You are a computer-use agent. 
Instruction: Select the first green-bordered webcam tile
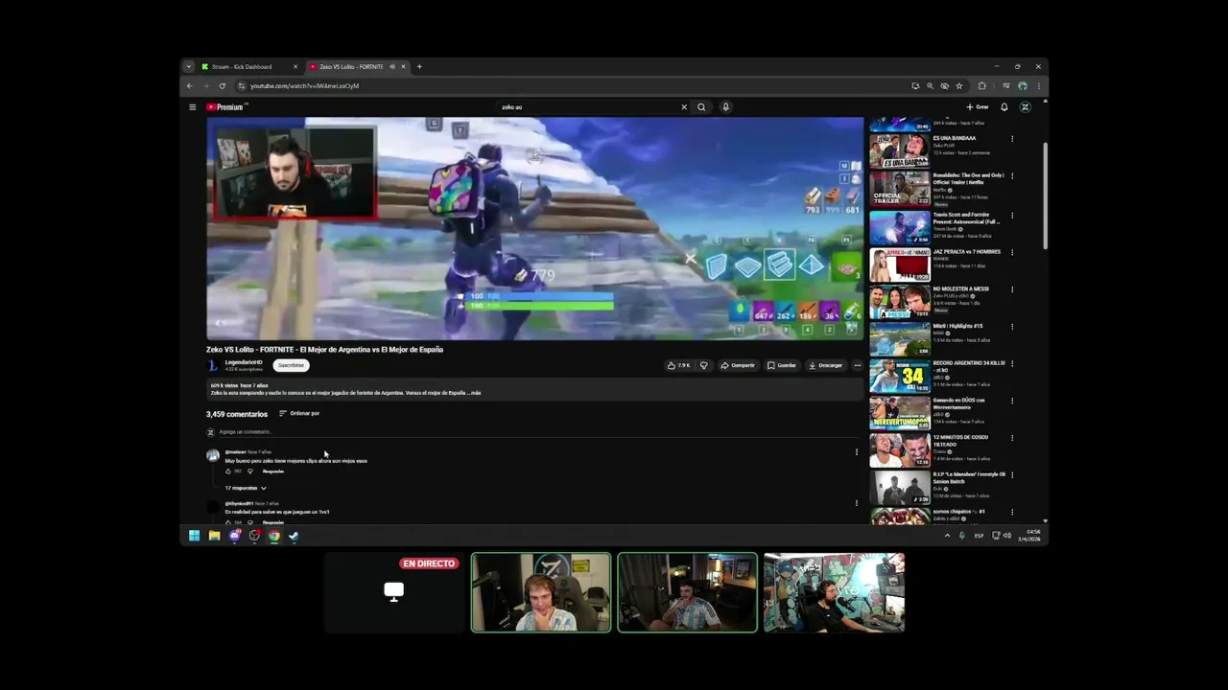tap(541, 592)
